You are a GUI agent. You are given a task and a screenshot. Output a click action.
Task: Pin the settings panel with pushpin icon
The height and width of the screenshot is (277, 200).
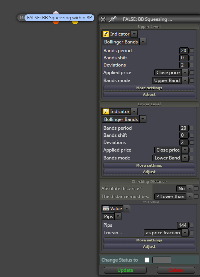(x=112, y=19)
